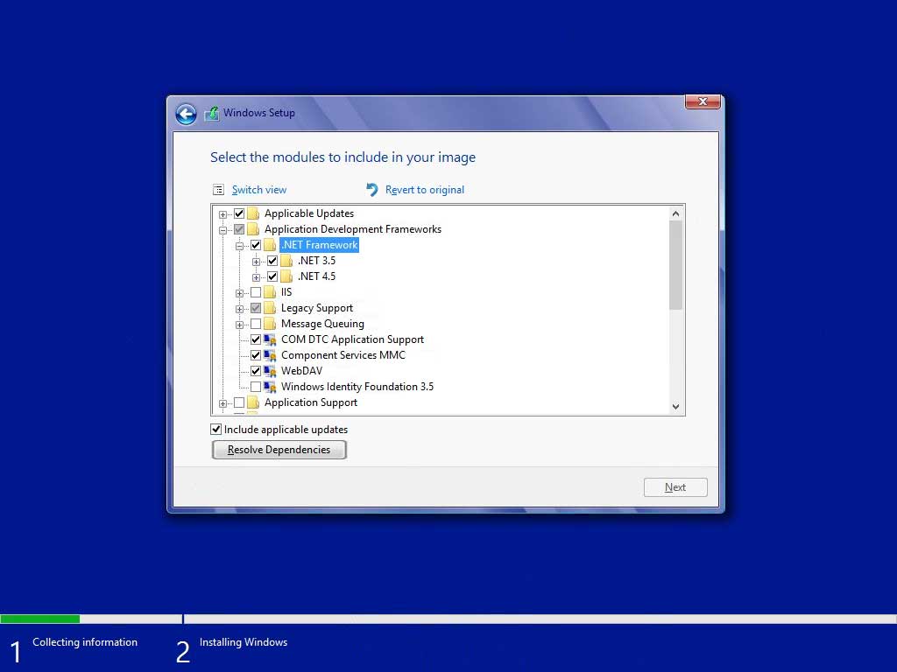Expand the Applicable Updates node

point(222,214)
